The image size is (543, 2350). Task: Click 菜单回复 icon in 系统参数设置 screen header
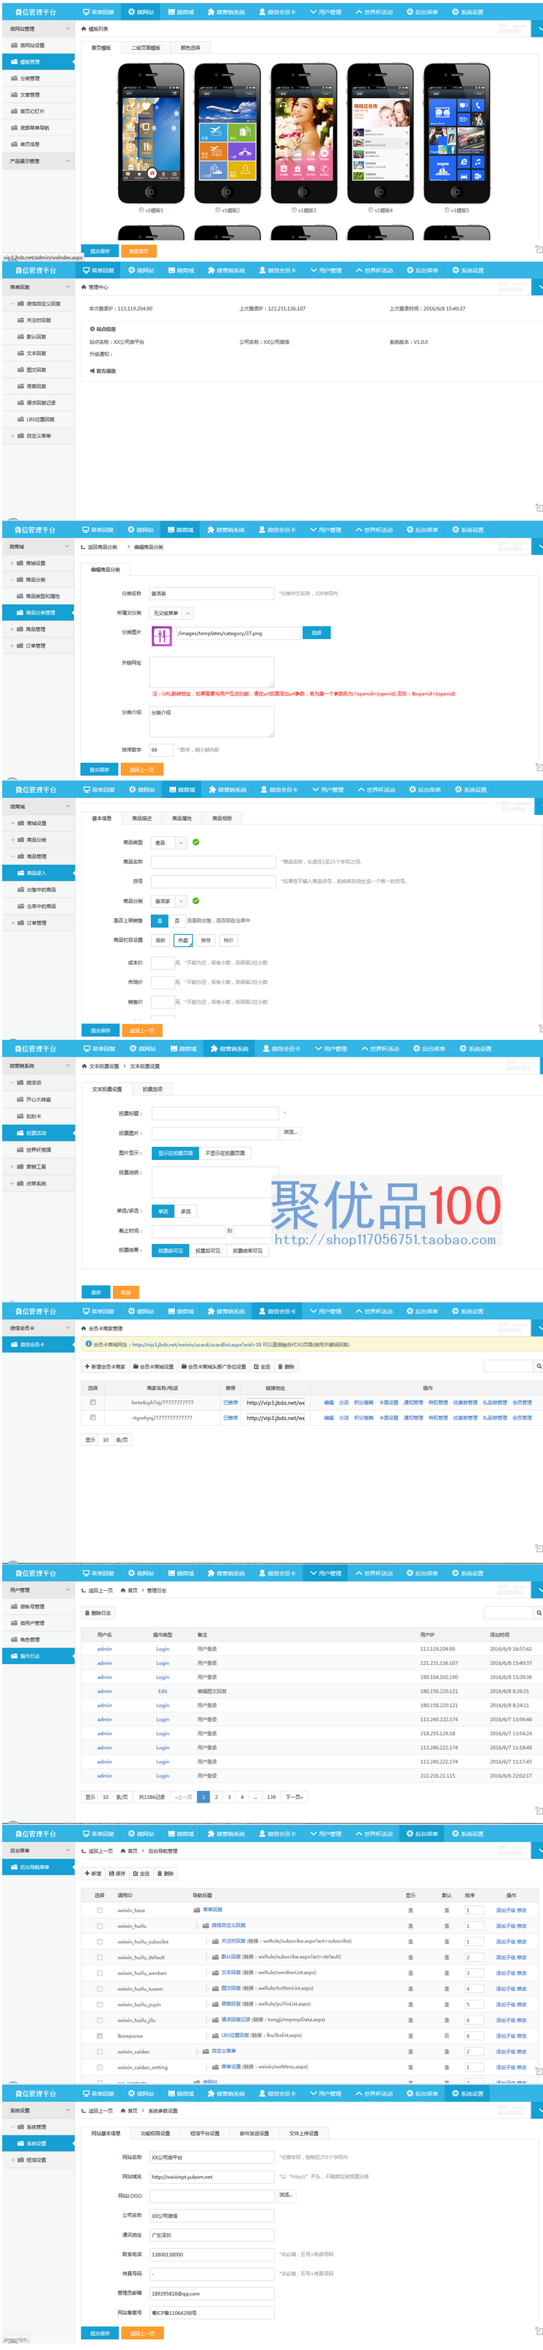pyautogui.click(x=86, y=2093)
